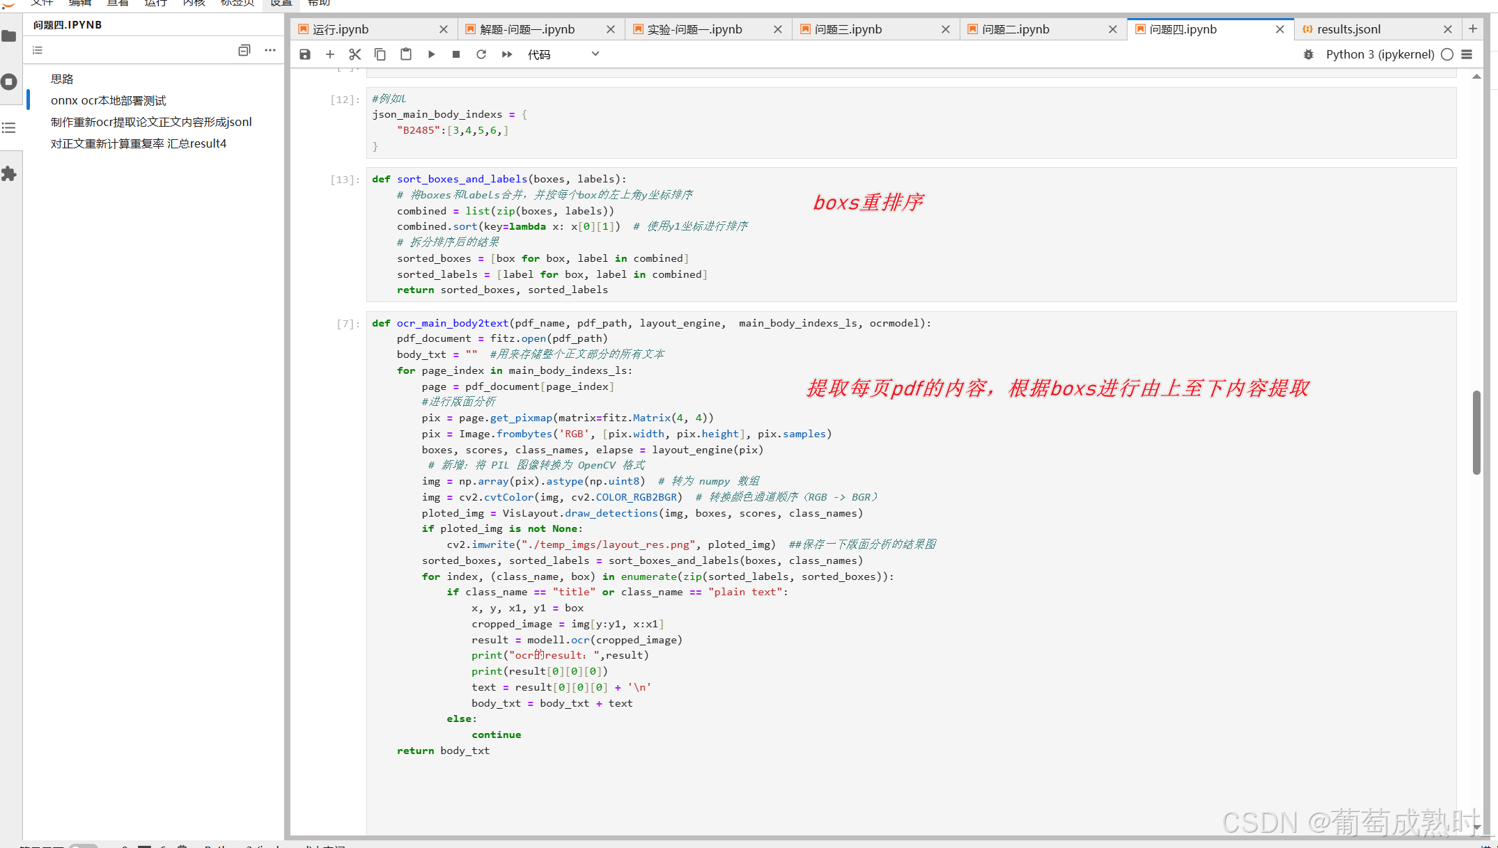Restart the kernel and run all cells
The image size is (1498, 848).
[x=507, y=54]
